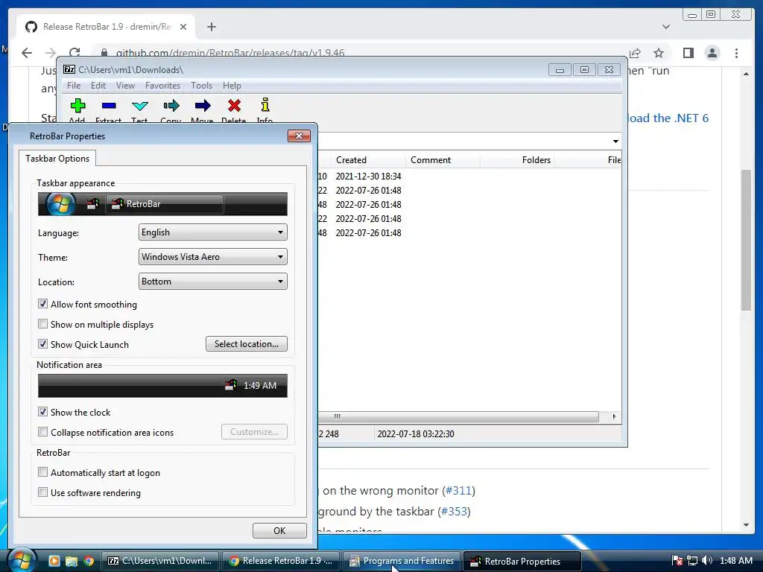Enable Show on multiple displays

(42, 324)
